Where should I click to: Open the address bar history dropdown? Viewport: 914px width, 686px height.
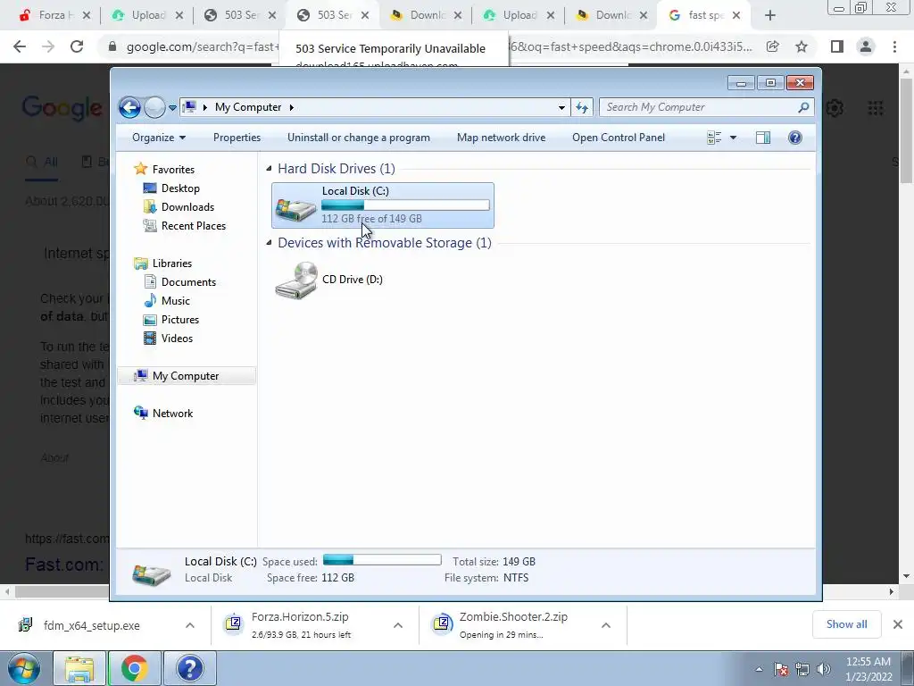click(561, 107)
